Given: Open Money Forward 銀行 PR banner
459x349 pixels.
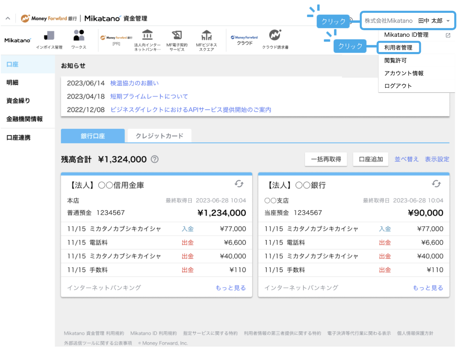Looking at the screenshot, I should (116, 40).
